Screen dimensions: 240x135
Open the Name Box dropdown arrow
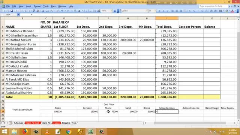click(18, 15)
